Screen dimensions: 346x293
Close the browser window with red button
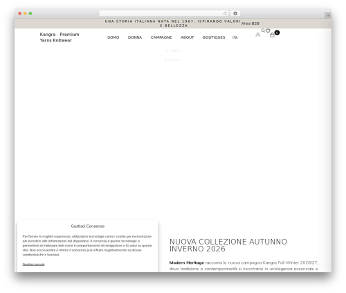pyautogui.click(x=20, y=14)
